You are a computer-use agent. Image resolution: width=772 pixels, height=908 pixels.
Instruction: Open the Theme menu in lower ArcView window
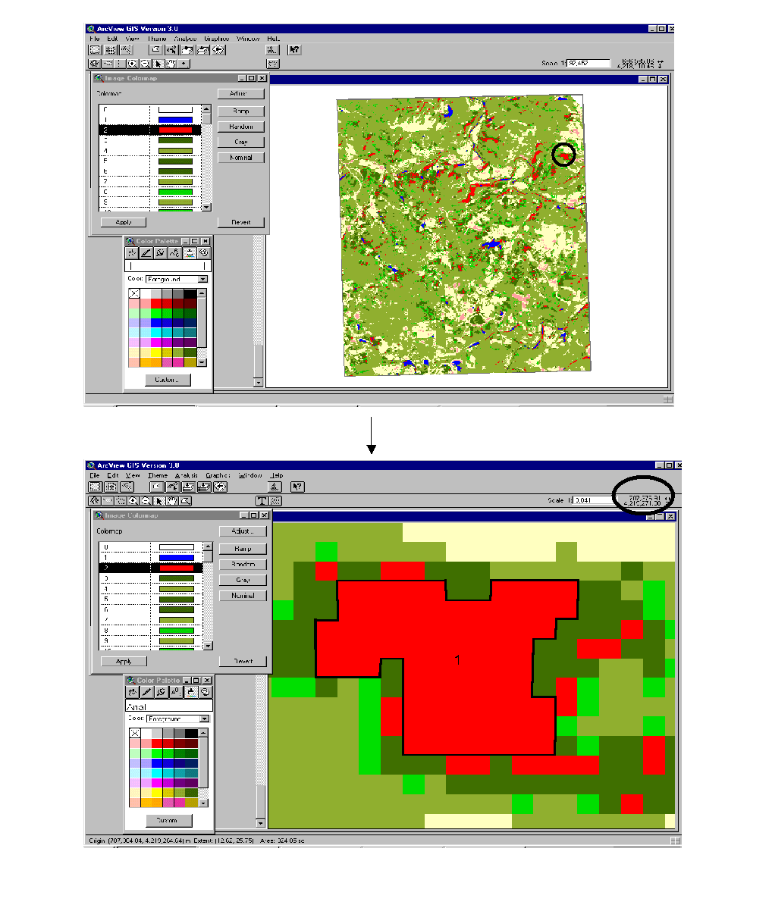[157, 476]
